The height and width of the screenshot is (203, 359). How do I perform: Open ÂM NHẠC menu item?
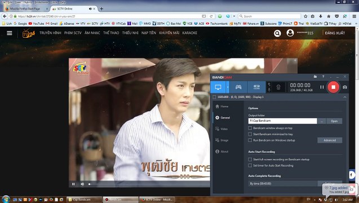(x=92, y=33)
